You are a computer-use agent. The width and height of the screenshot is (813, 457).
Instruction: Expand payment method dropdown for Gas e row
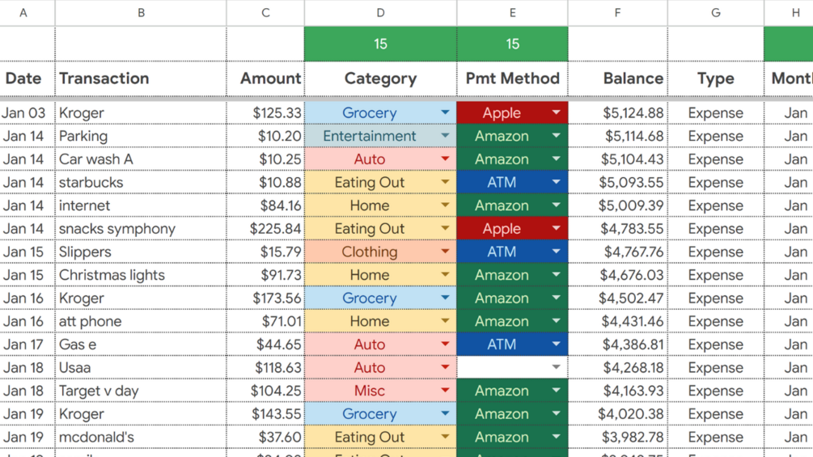click(x=556, y=345)
